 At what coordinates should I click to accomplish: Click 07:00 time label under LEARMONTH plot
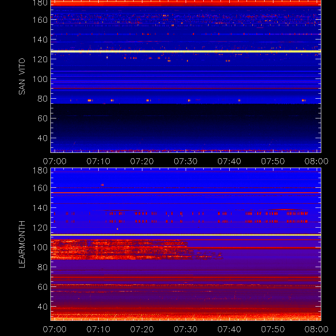pos(55,329)
